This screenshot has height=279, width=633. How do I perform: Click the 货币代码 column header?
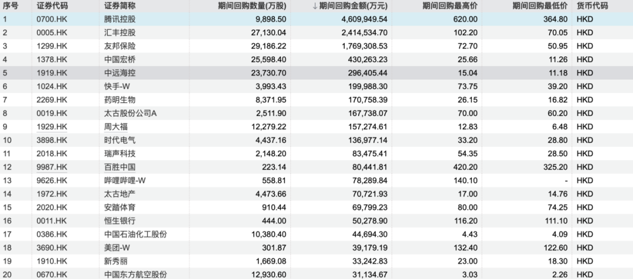coord(592,6)
